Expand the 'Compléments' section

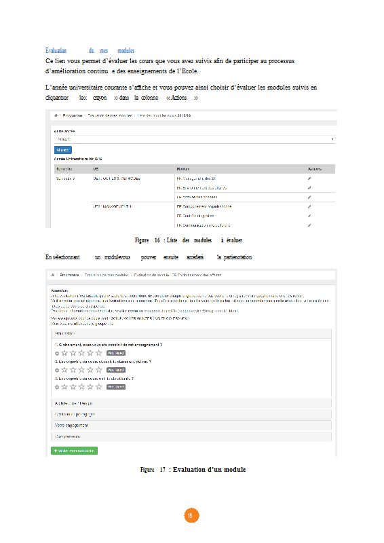point(191,436)
